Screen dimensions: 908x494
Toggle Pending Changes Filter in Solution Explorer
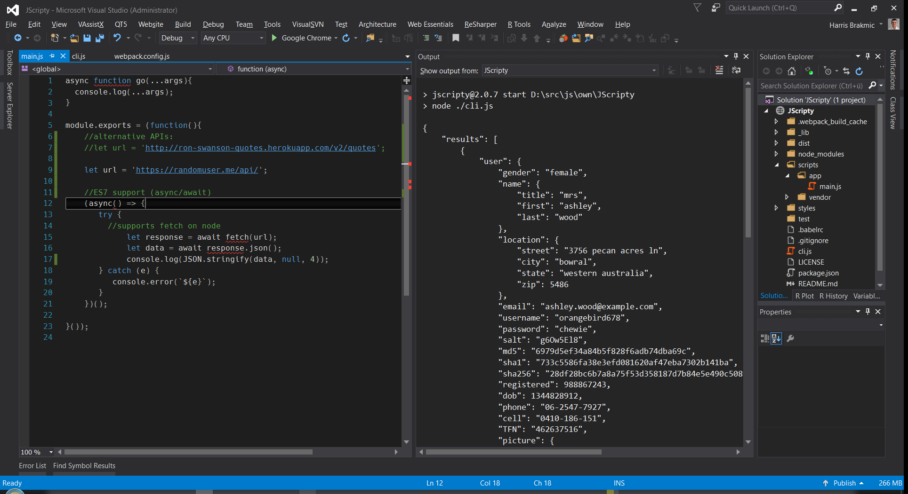(828, 71)
